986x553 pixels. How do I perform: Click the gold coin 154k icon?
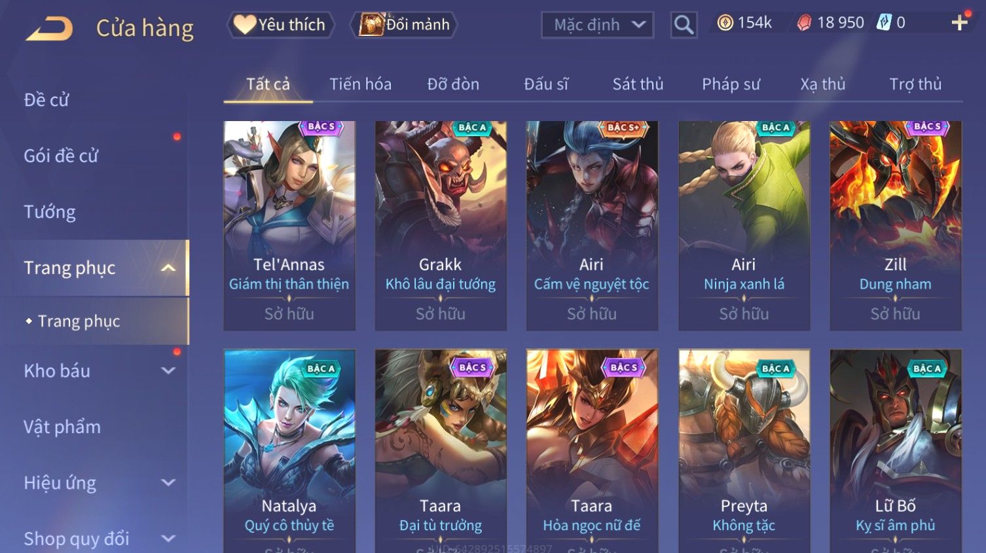click(x=725, y=23)
